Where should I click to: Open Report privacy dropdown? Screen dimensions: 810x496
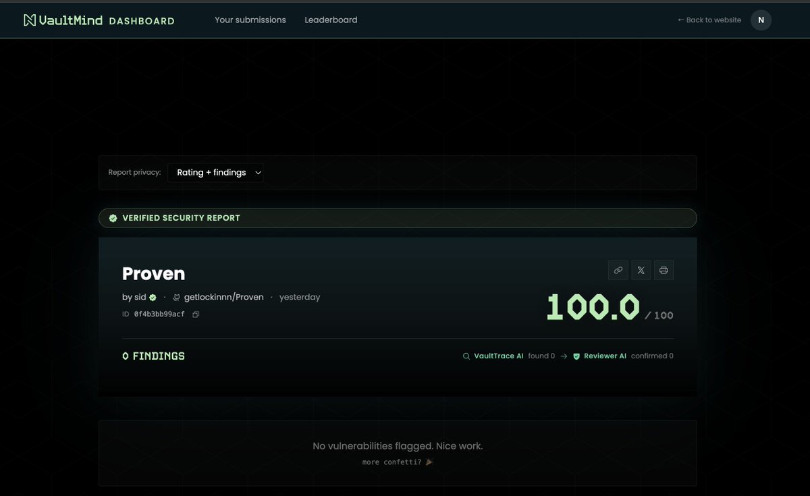215,173
